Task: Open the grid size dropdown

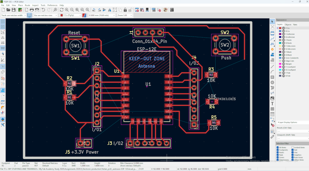Action: [x=102, y=15]
